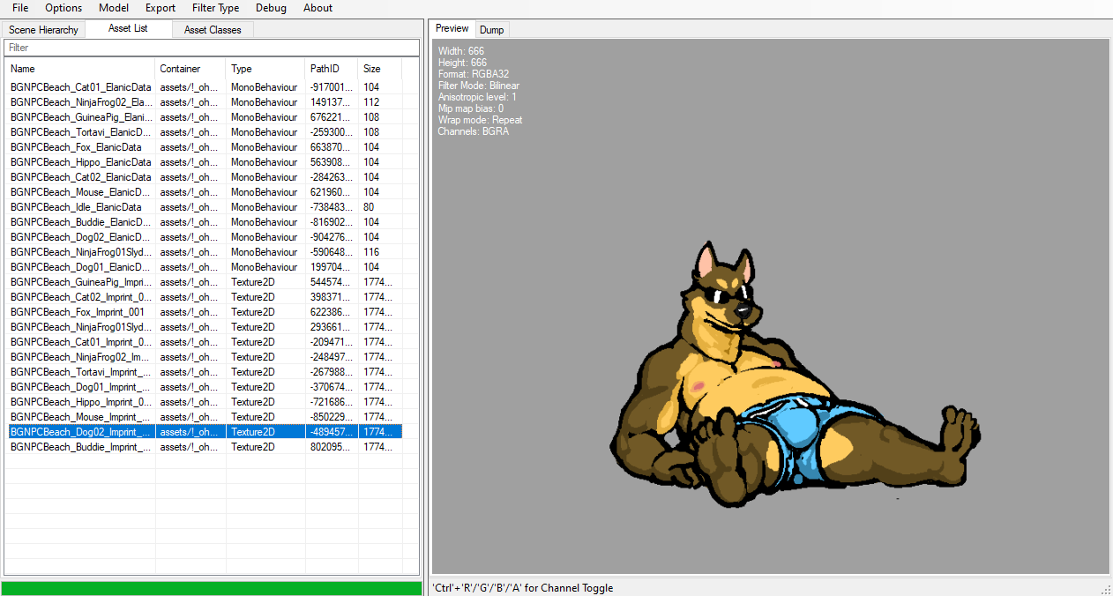This screenshot has height=596, width=1113.
Task: Open the Model menu
Action: [x=114, y=8]
